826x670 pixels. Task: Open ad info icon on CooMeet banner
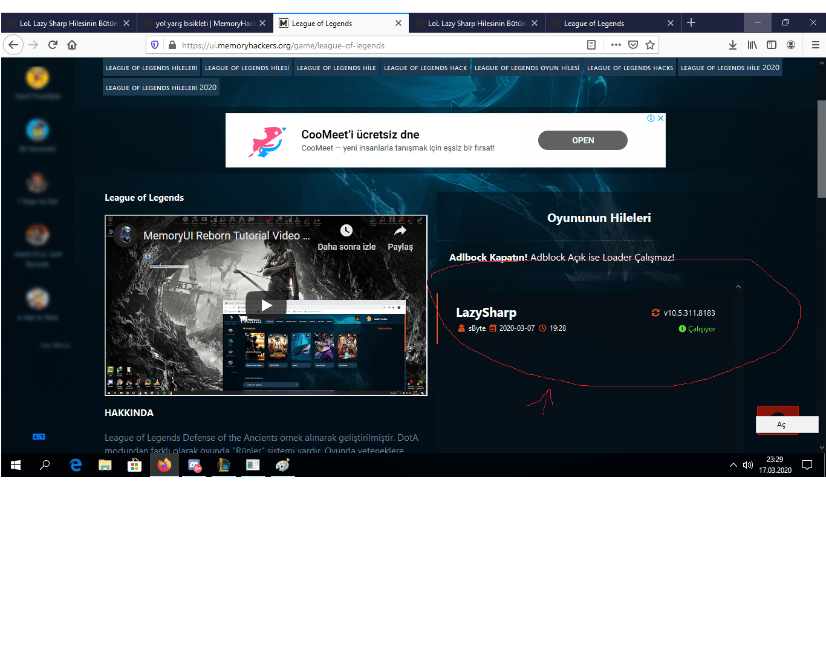click(x=651, y=118)
